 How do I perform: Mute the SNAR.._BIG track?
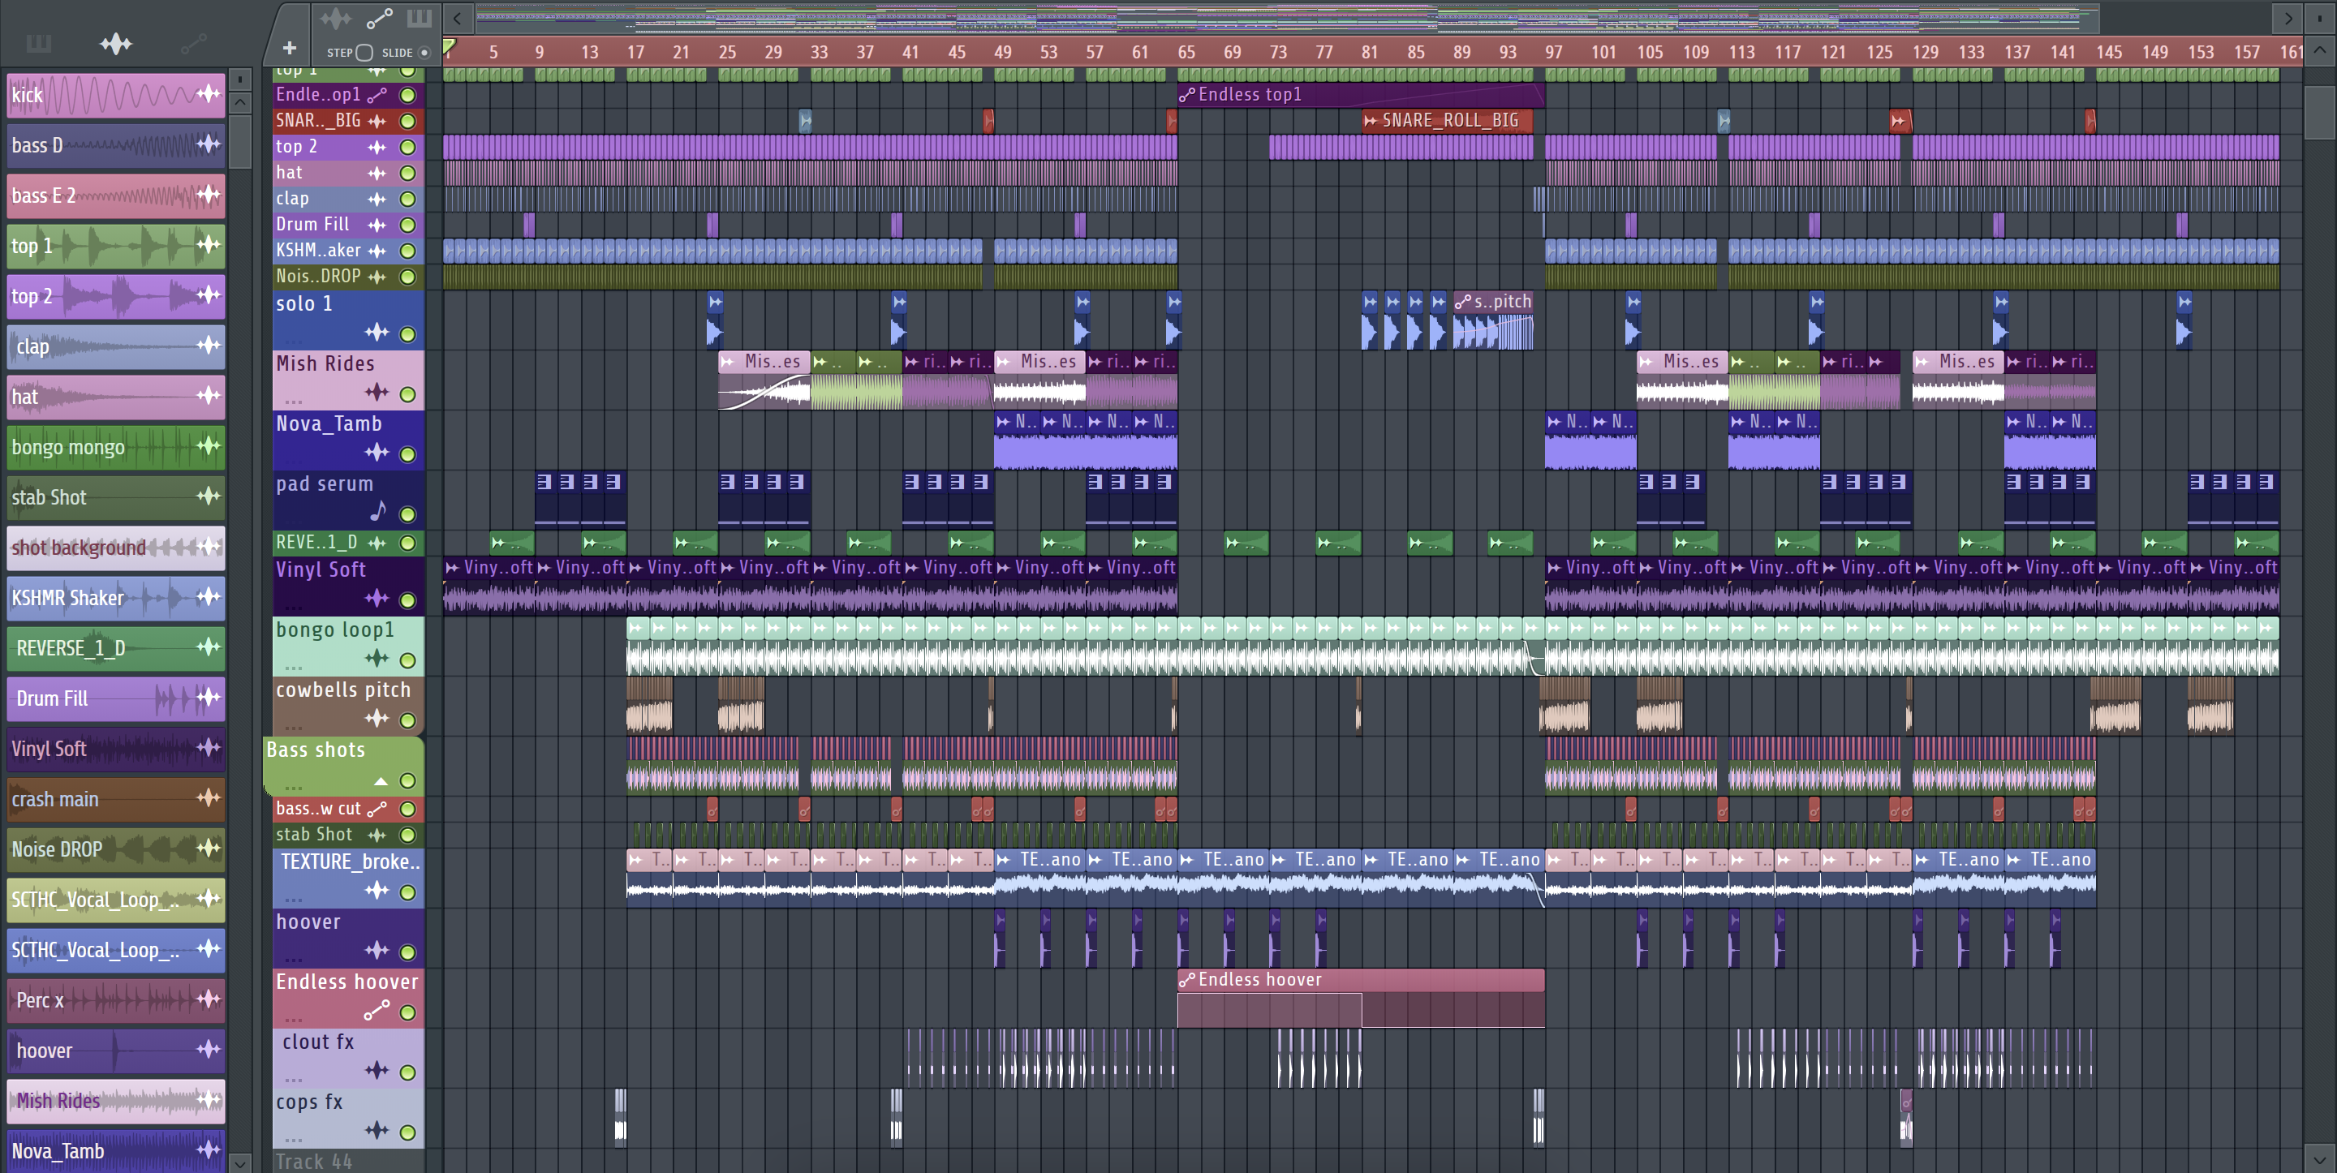click(x=408, y=121)
